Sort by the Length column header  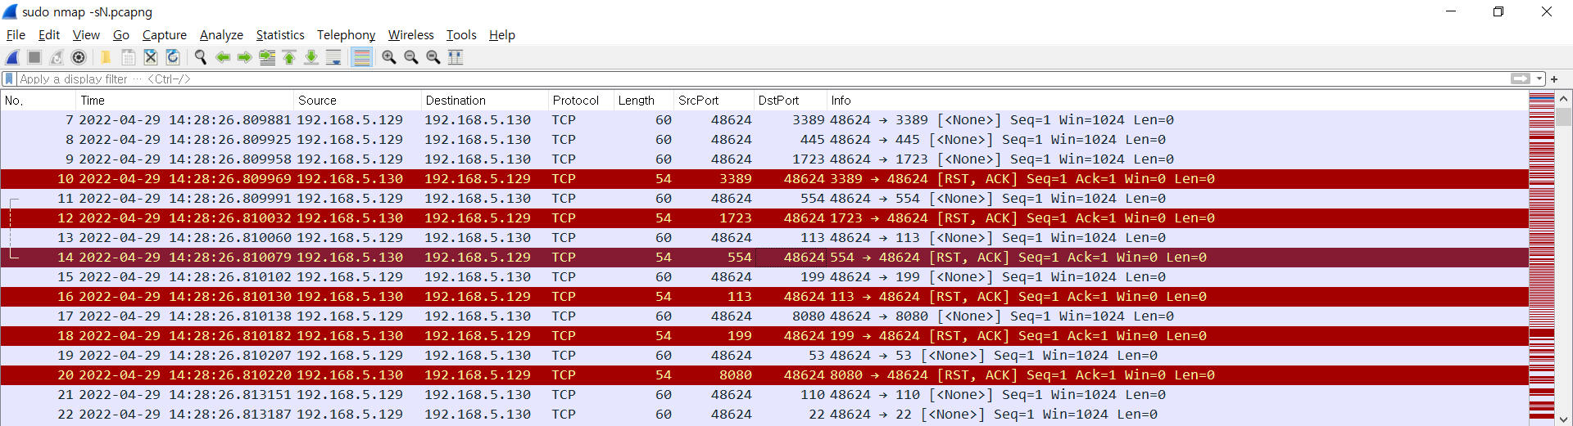click(644, 101)
